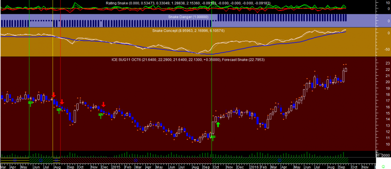This screenshot has height=169, width=391.
Task: Click the Rating Snake indicator title
Action: pyautogui.click(x=188, y=3)
